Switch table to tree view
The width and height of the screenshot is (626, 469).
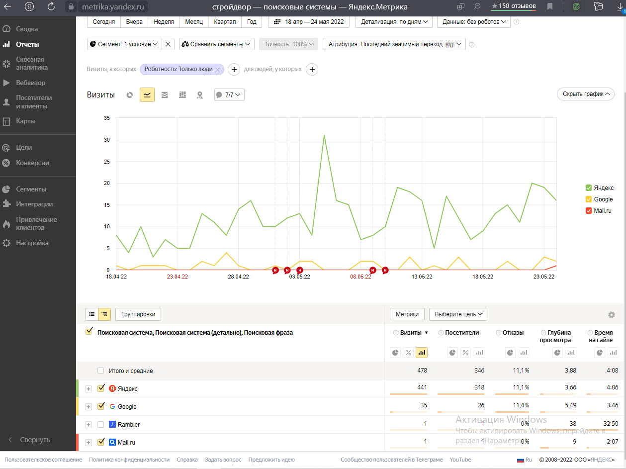point(104,314)
